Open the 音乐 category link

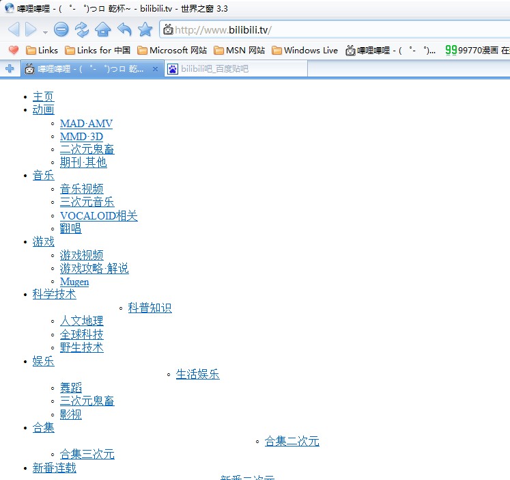(x=43, y=176)
